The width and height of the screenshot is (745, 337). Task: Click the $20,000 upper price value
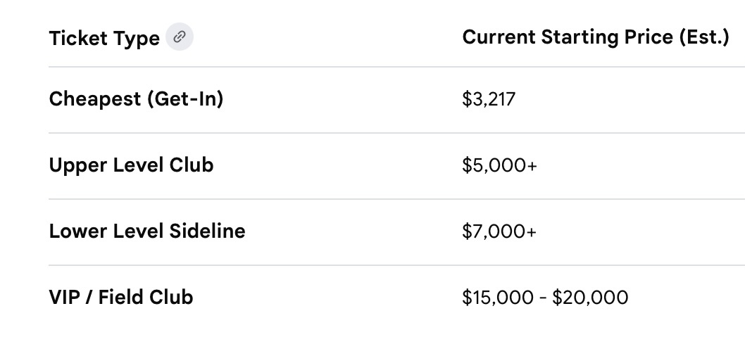point(590,298)
